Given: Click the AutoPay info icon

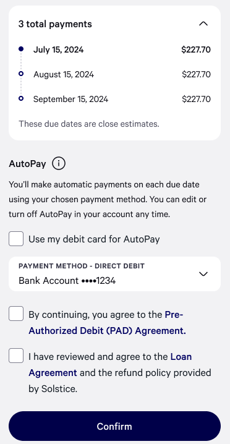Looking at the screenshot, I should tap(59, 164).
